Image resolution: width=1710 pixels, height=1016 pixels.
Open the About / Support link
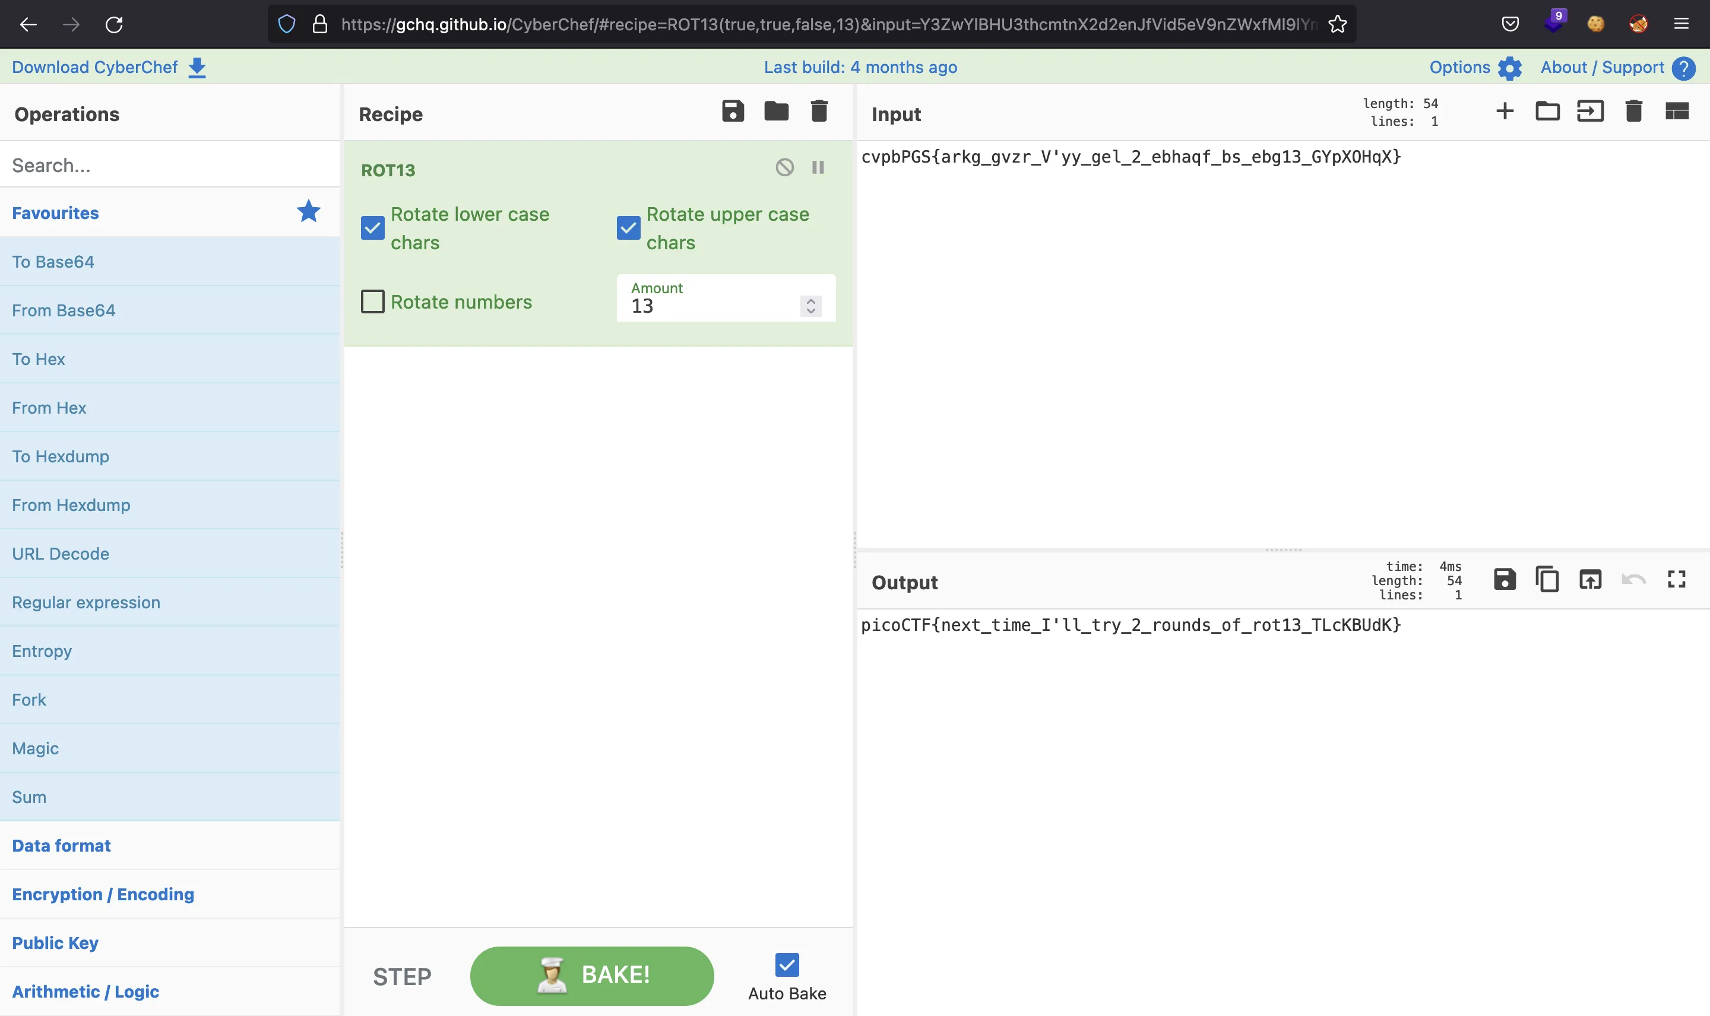(1602, 67)
